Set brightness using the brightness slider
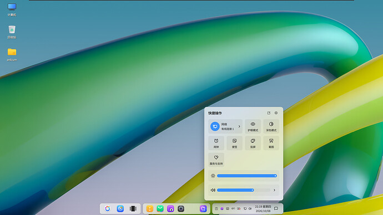383x215 pixels. [x=246, y=176]
